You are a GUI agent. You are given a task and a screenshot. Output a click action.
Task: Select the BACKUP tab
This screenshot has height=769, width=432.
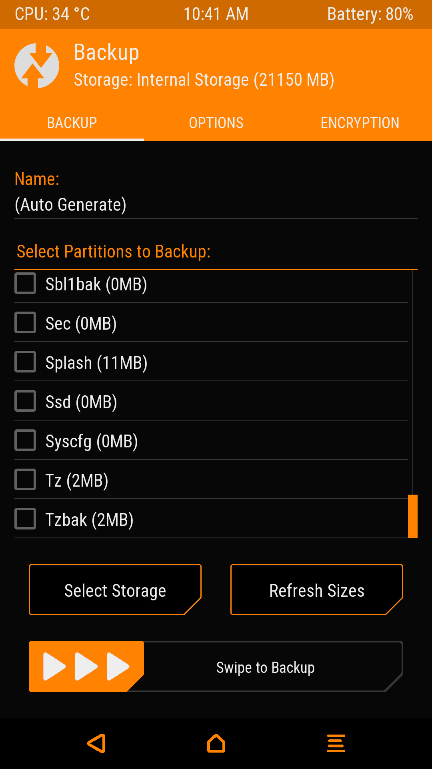72,123
